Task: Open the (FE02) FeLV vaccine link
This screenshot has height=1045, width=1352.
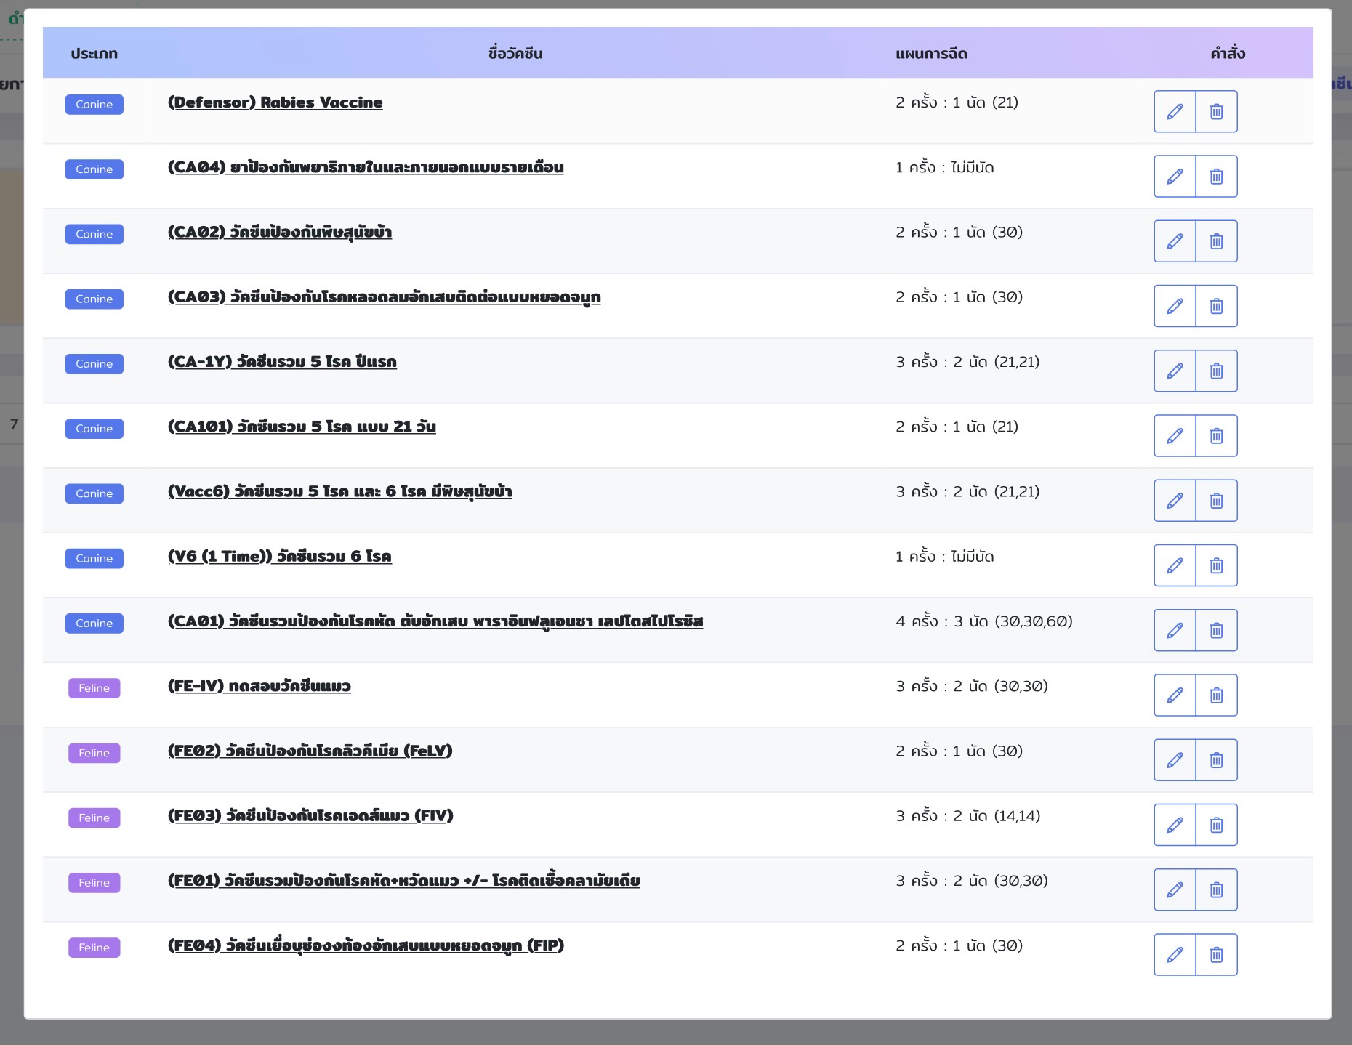Action: pyautogui.click(x=310, y=751)
